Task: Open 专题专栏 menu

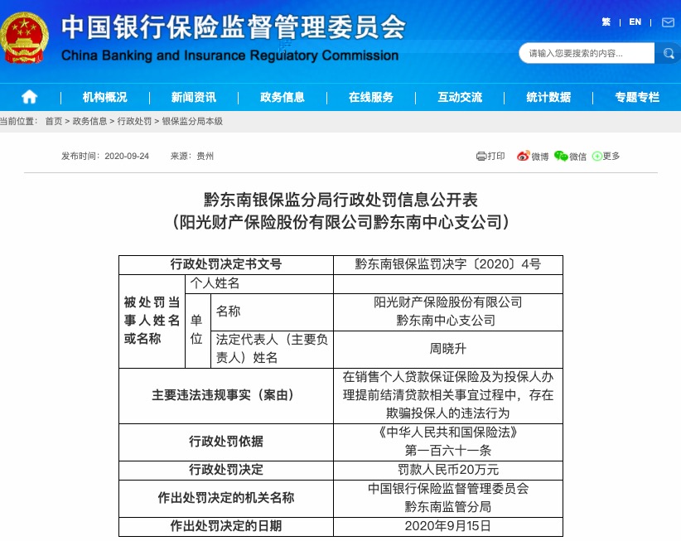Action: (x=637, y=97)
